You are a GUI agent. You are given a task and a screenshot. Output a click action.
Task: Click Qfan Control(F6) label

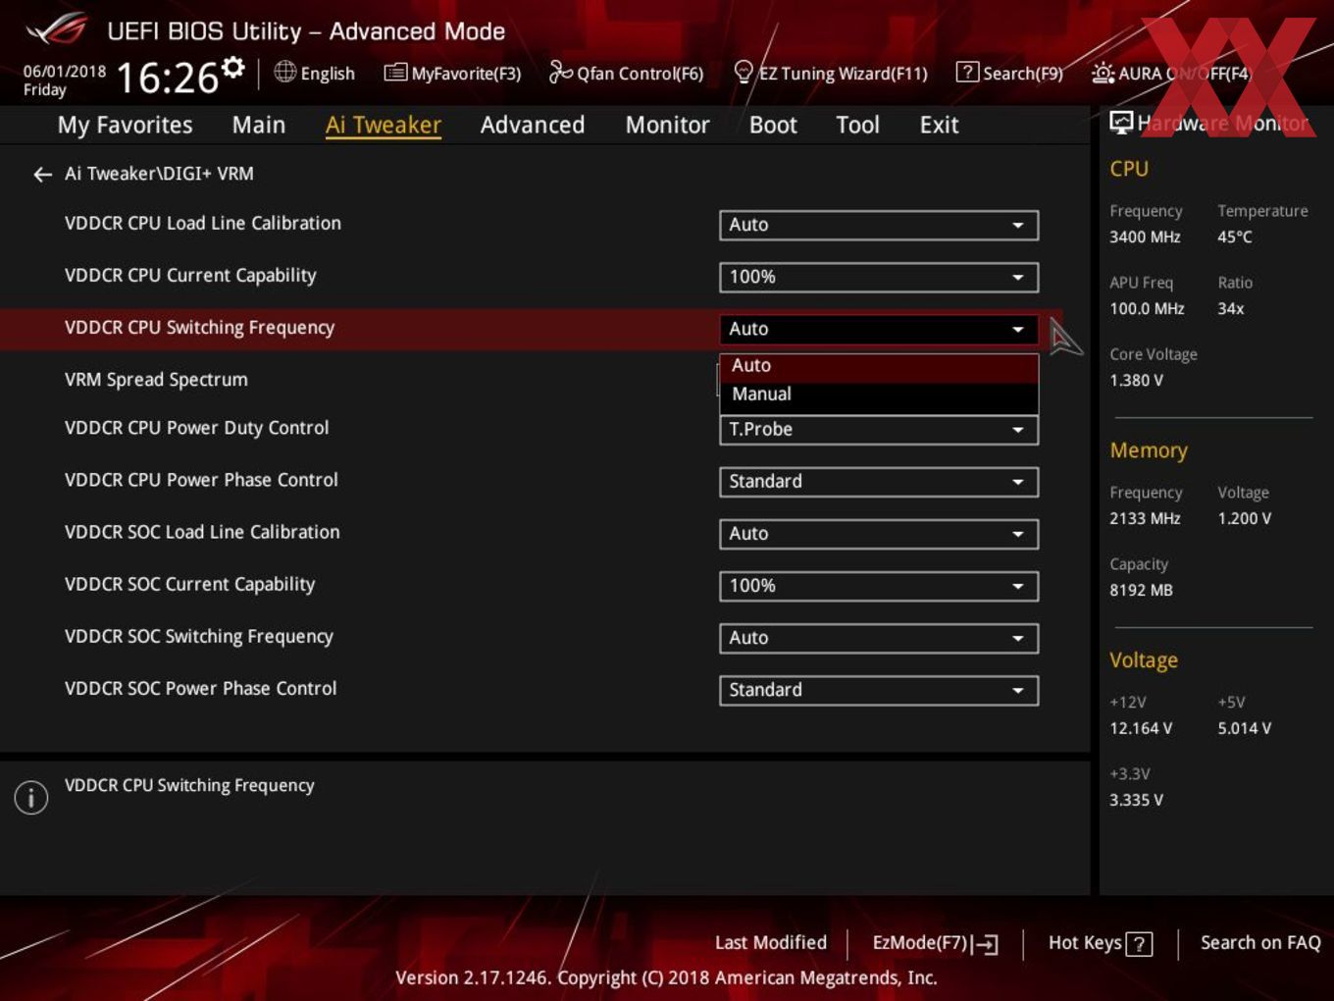(x=641, y=74)
